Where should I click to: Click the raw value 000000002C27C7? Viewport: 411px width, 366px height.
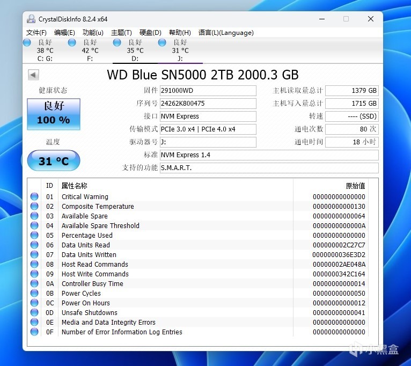(339, 245)
